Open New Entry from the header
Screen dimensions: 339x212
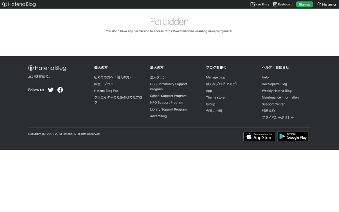tap(260, 4)
